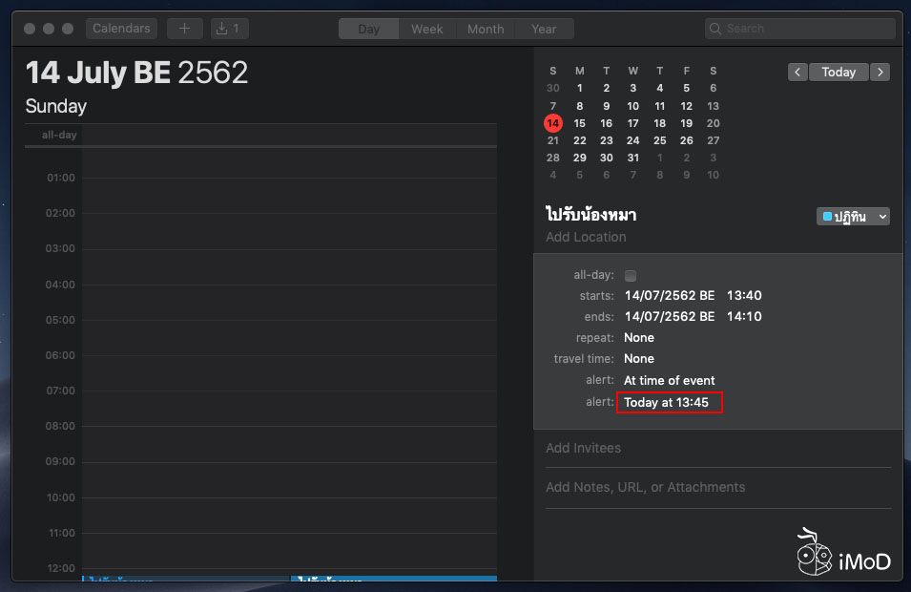Click the blue calendar color swatch
Screen dimensions: 911x592
pyautogui.click(x=826, y=216)
